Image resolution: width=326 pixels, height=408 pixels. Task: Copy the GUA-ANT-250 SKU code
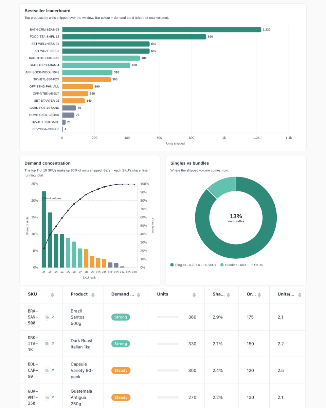(47, 397)
